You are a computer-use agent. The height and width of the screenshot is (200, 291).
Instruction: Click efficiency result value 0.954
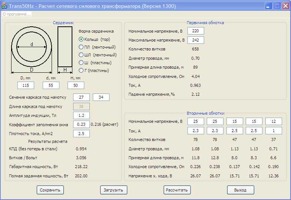[81, 149]
